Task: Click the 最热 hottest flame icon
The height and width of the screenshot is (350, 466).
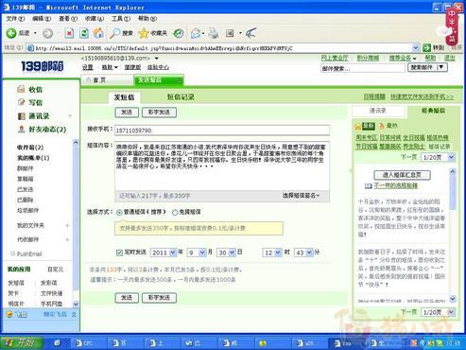Action: tap(382, 126)
